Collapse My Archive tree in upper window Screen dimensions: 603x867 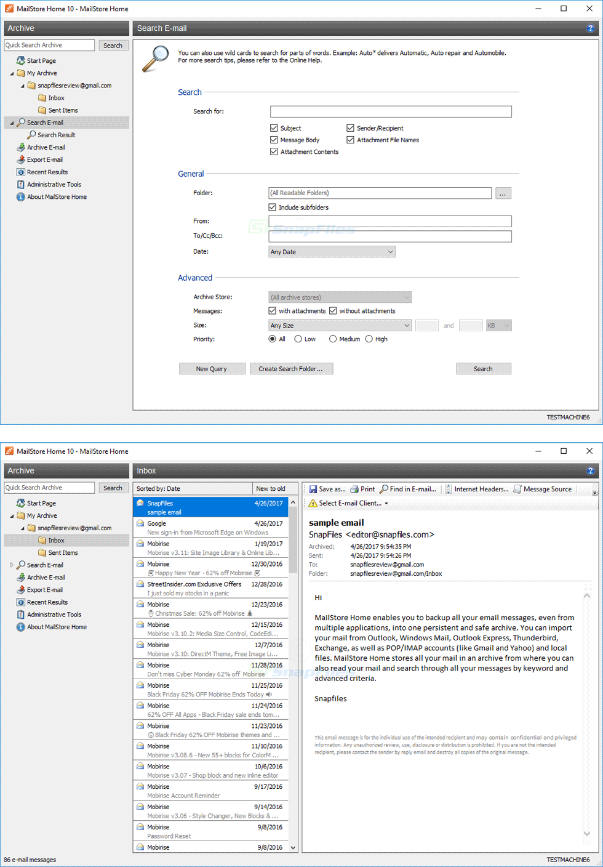(x=12, y=73)
